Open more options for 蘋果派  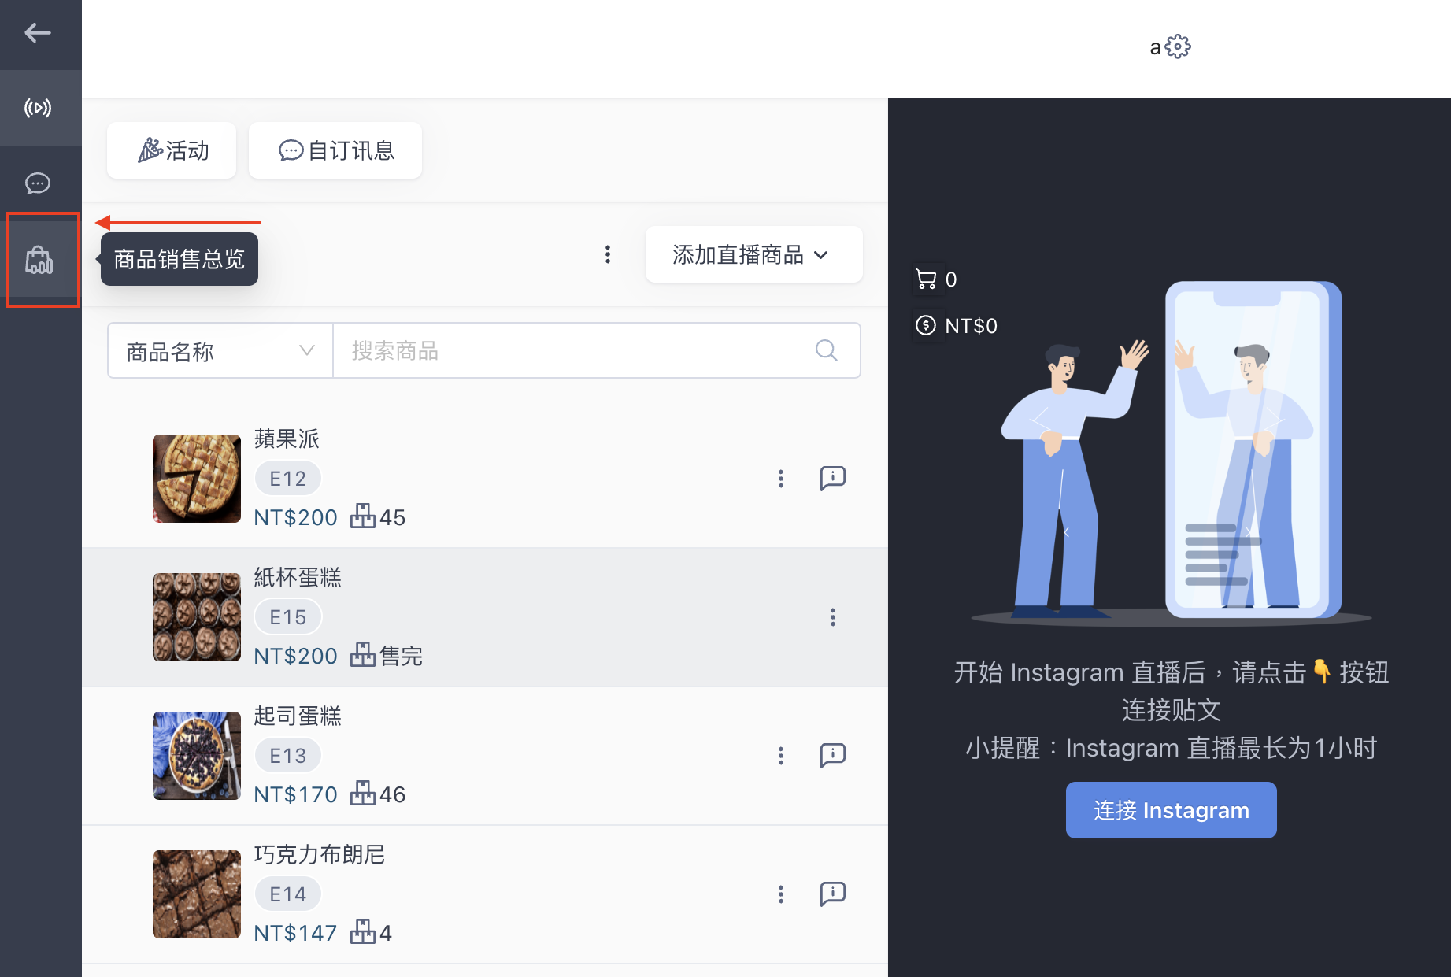point(780,479)
